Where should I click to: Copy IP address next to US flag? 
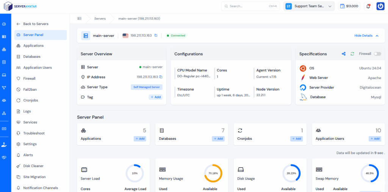(x=156, y=36)
